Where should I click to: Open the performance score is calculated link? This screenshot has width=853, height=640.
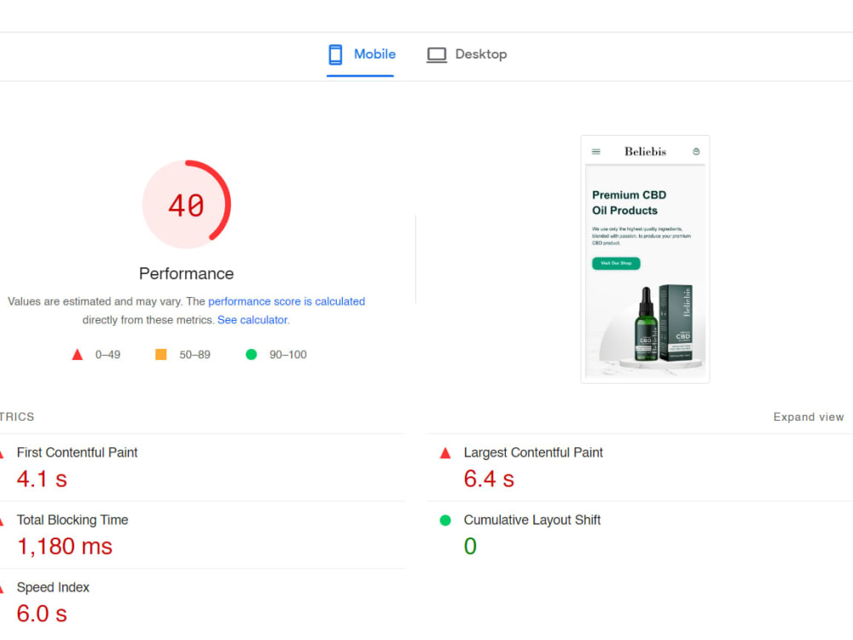[287, 301]
